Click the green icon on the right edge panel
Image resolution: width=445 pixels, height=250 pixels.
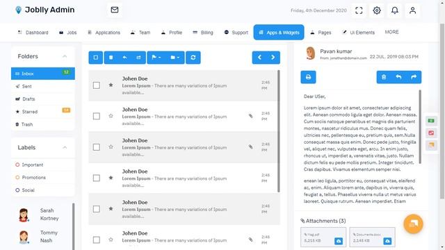[x=431, y=121]
